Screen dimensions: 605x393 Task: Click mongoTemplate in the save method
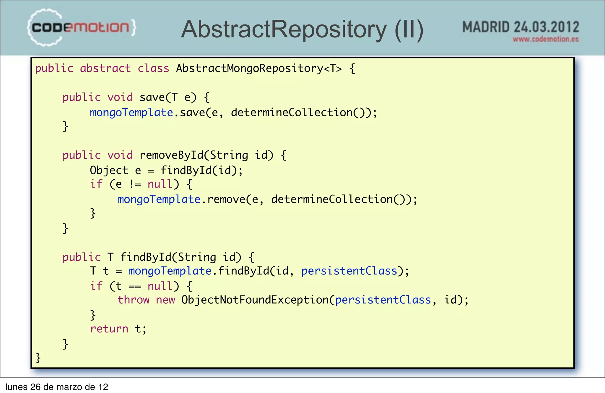tap(131, 113)
